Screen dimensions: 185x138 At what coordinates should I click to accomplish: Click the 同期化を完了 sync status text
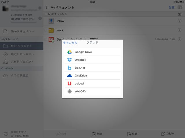[18, 132]
